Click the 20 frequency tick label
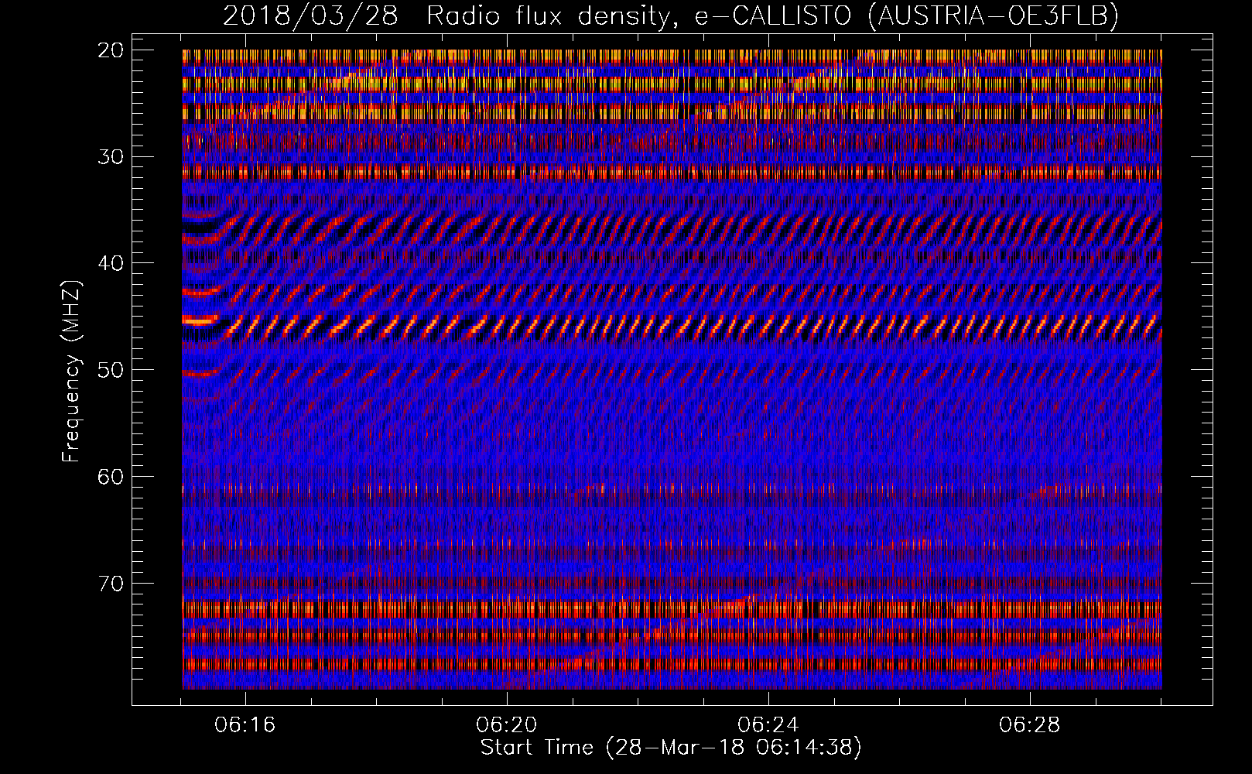 click(x=111, y=50)
